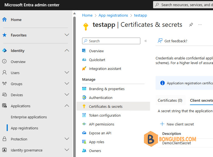Screen dimensions: 213x157
Task: Click the blue info icon in the banner
Action: coord(162,83)
